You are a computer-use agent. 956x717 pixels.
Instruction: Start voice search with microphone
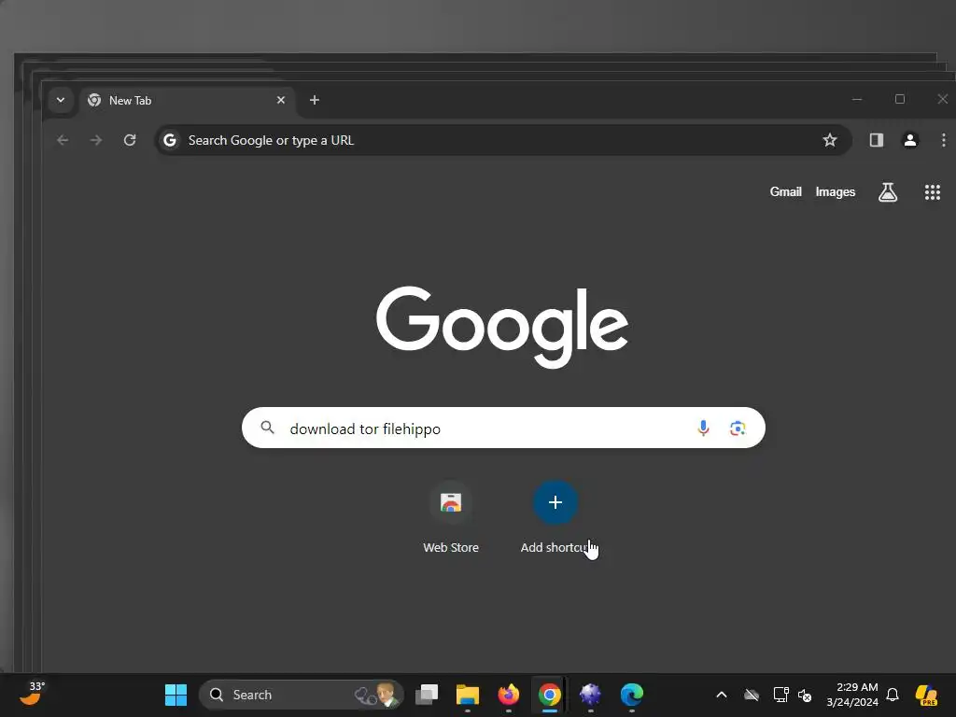pos(703,428)
